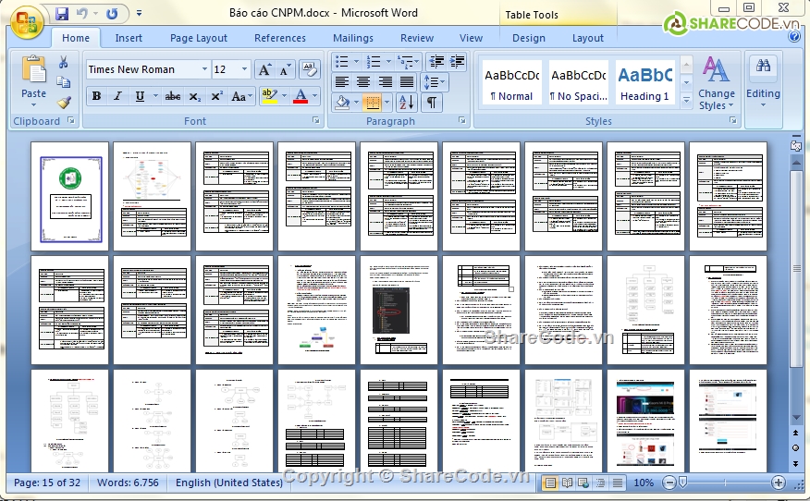Toggle subscript formatting

pos(194,96)
